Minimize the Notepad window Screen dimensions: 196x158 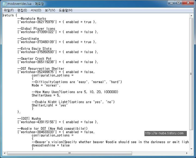tap(171, 3)
